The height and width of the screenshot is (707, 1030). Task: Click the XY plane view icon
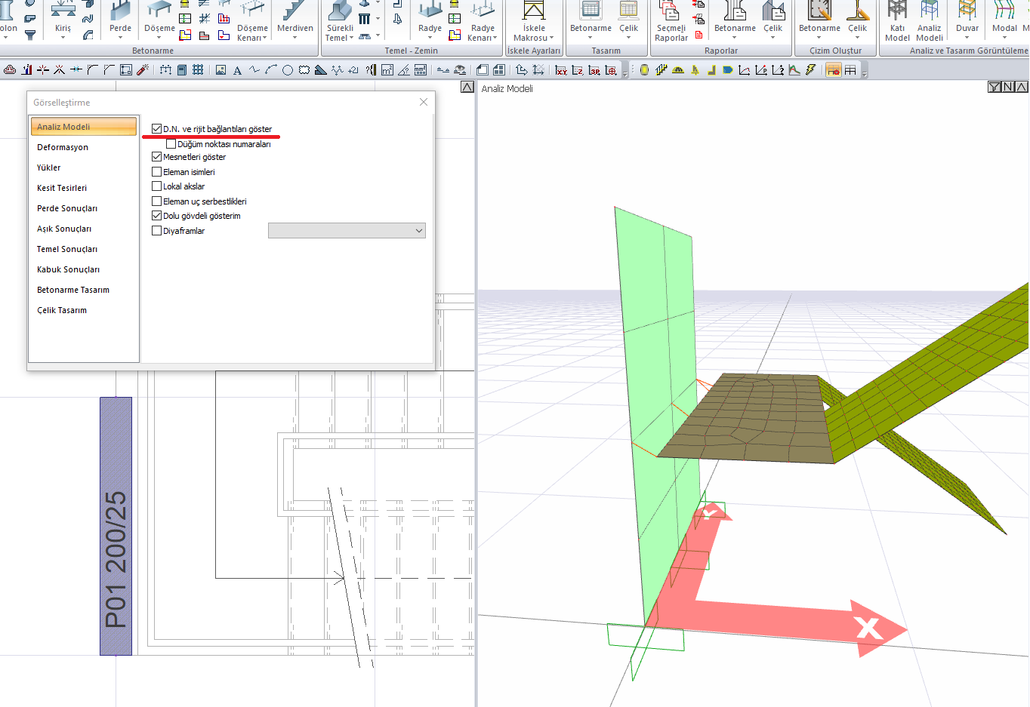pos(561,70)
